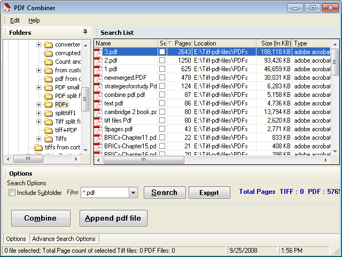Expand the converter folder node
342x257 pixels.
tap(38, 44)
